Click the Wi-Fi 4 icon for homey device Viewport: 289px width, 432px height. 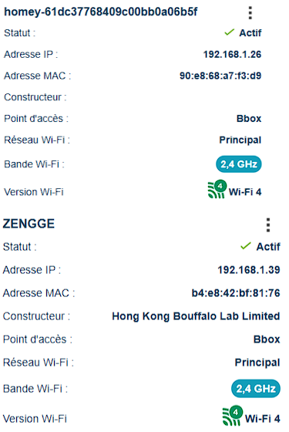click(x=217, y=189)
